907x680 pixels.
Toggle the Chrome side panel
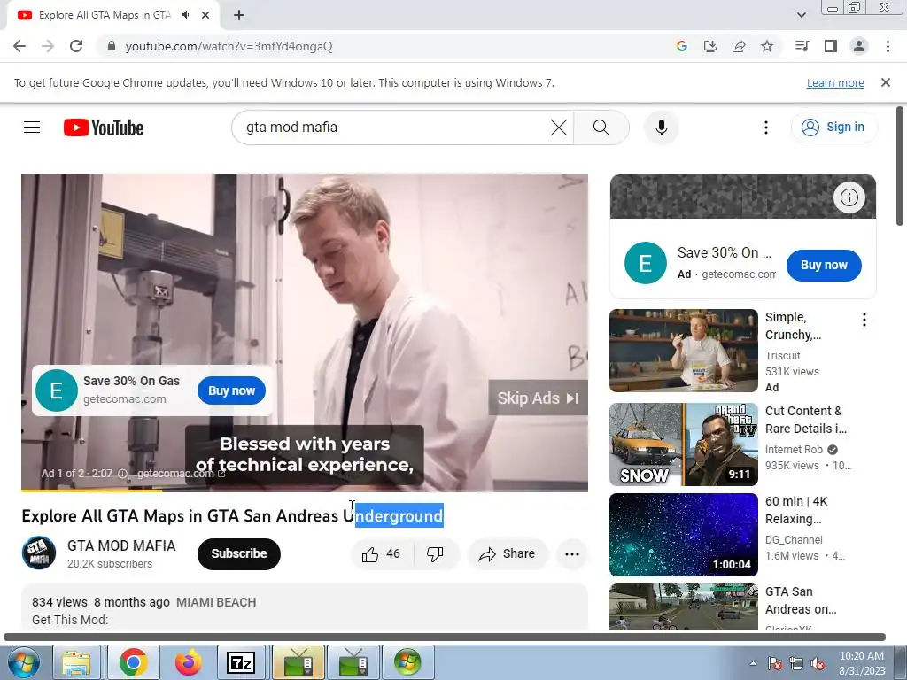831,46
